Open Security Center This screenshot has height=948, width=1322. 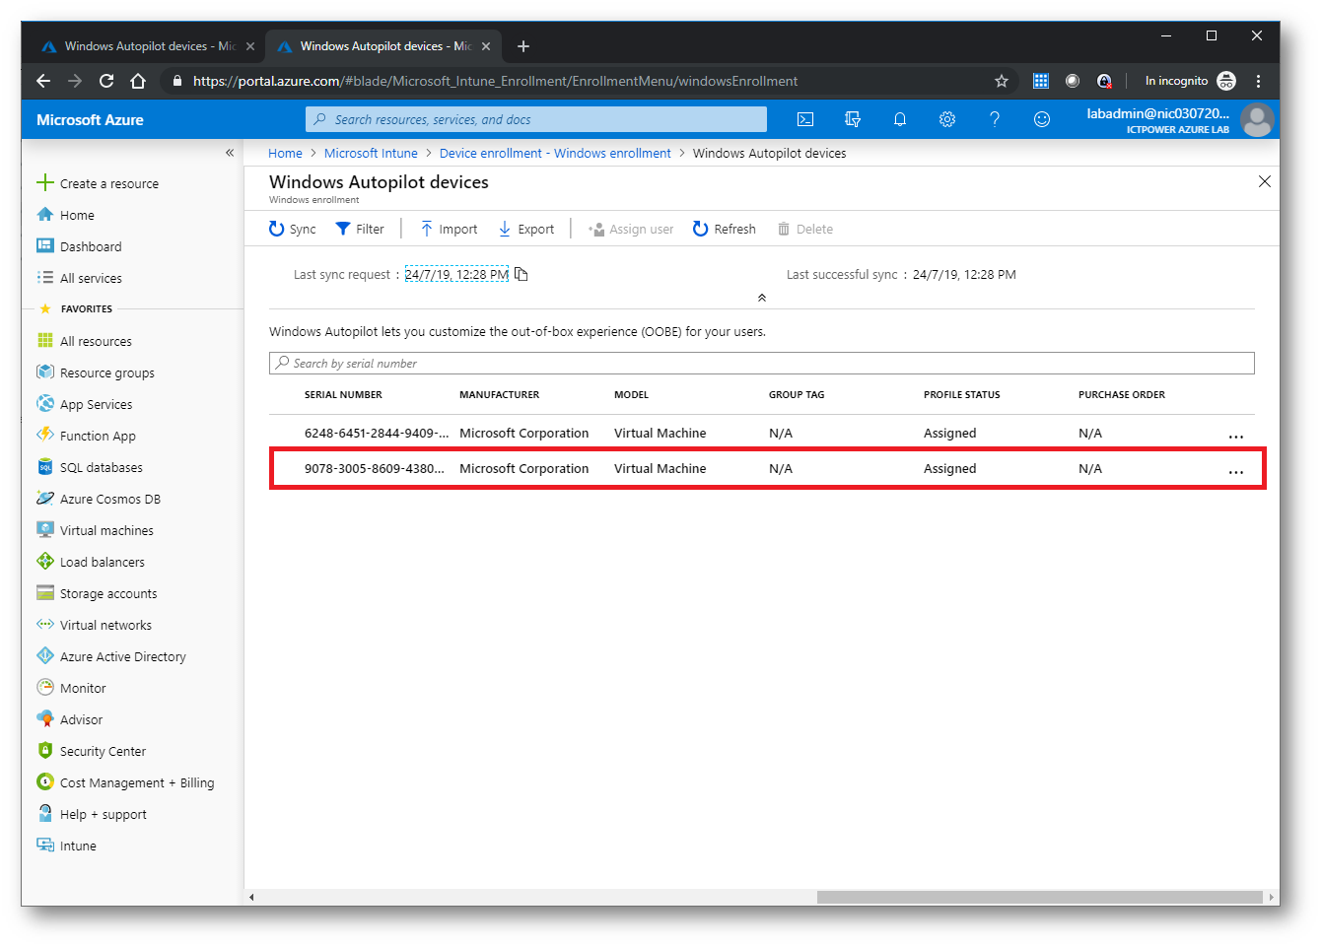(x=91, y=751)
